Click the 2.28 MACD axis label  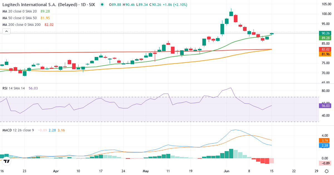pyautogui.click(x=325, y=145)
